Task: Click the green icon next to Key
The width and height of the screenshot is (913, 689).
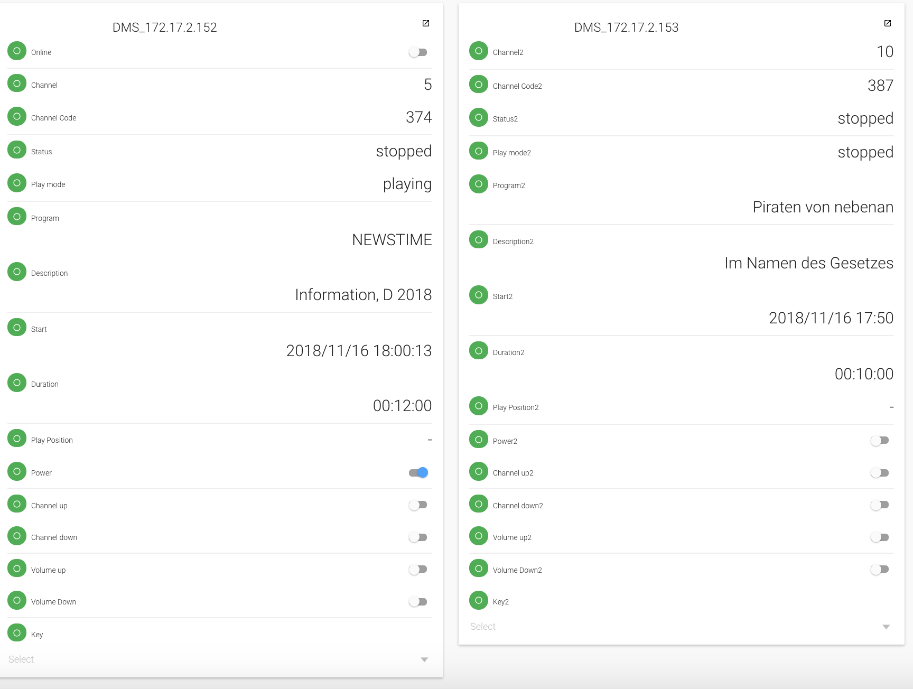Action: 17,634
